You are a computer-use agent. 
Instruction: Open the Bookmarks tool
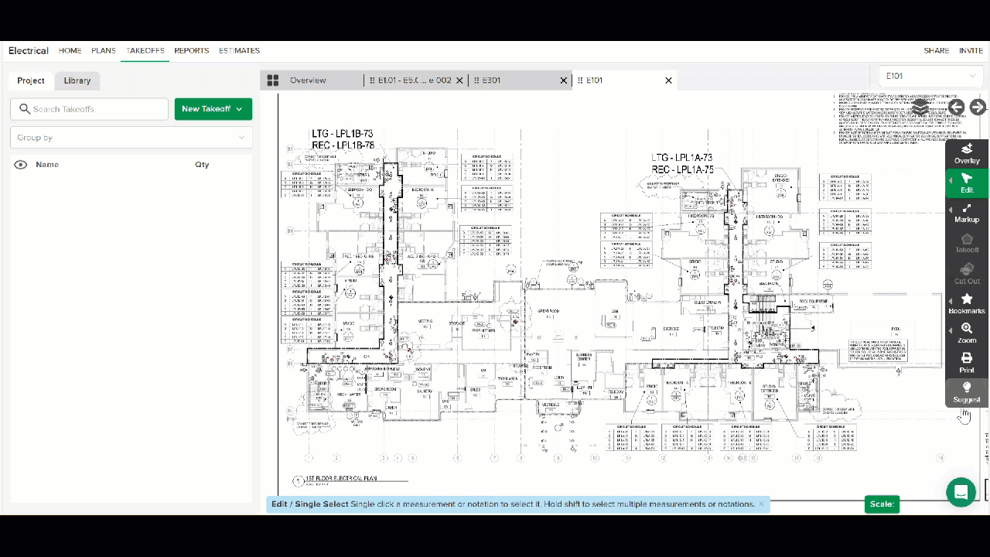[x=967, y=303]
